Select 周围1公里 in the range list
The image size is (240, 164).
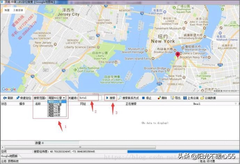57,110
